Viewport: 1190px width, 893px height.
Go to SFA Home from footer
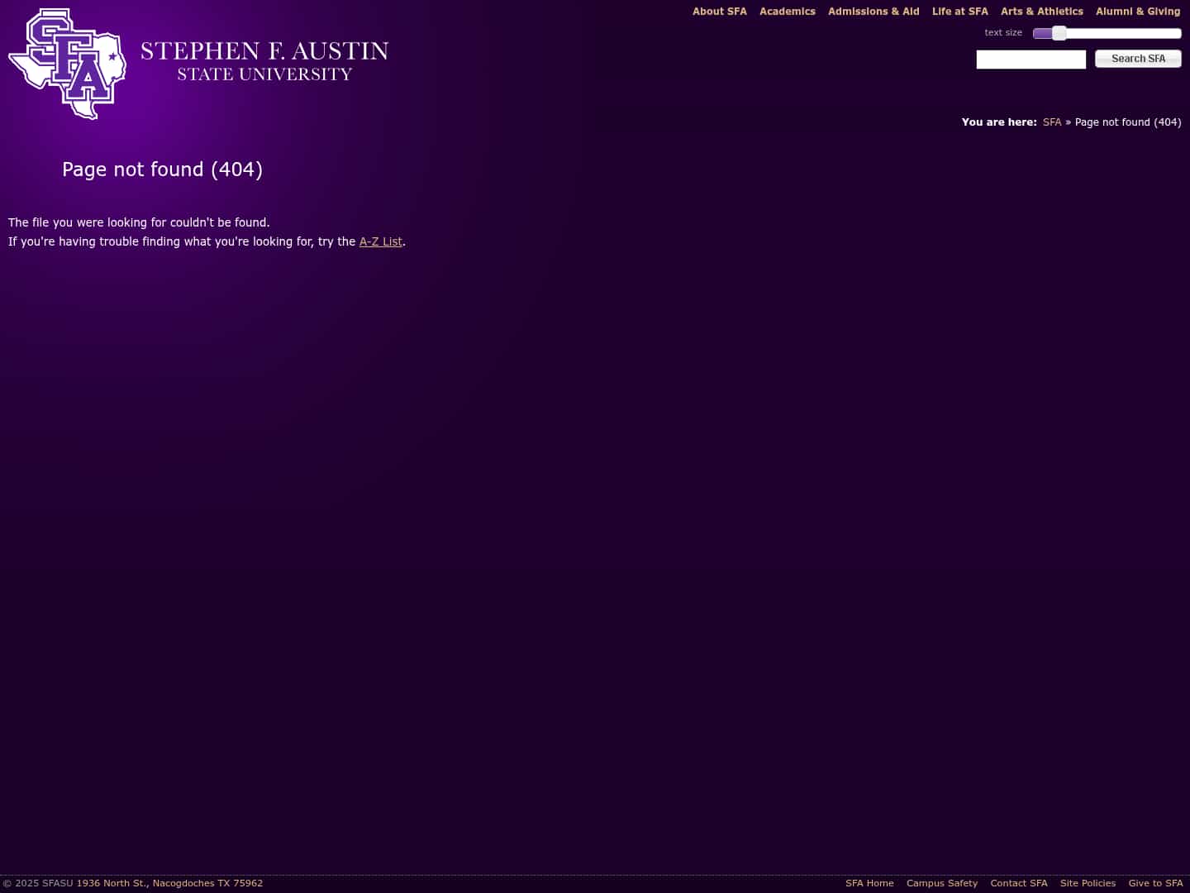869,883
